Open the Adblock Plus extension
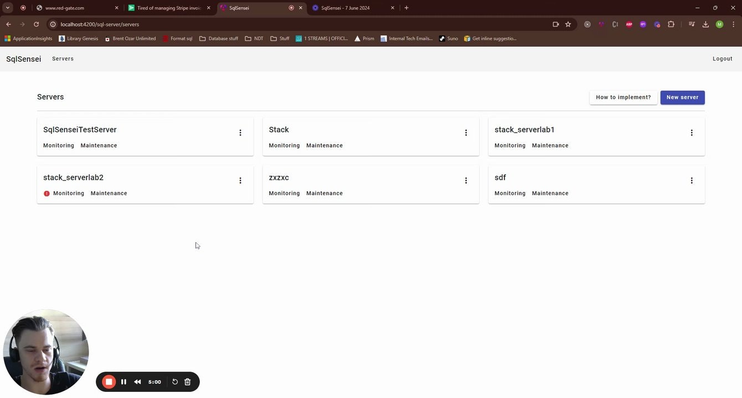 point(628,24)
